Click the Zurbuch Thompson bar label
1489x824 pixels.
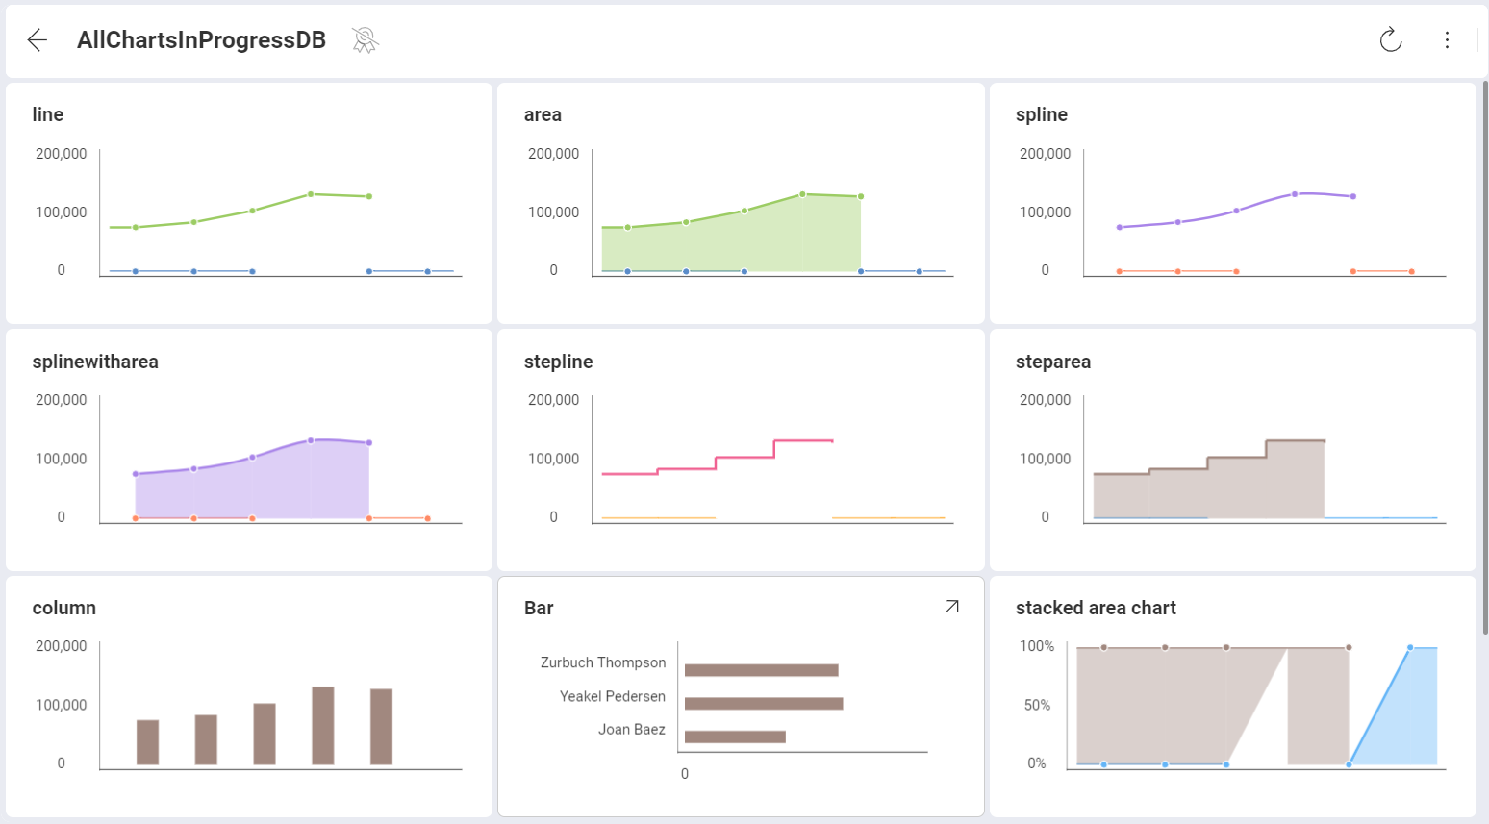coord(603,662)
